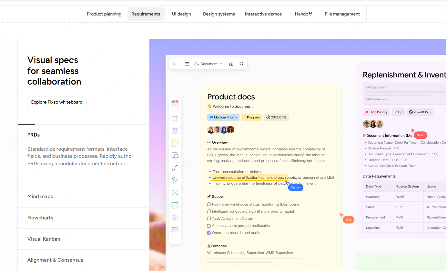Click the search magnifier icon
The image size is (448, 273).
(x=241, y=64)
